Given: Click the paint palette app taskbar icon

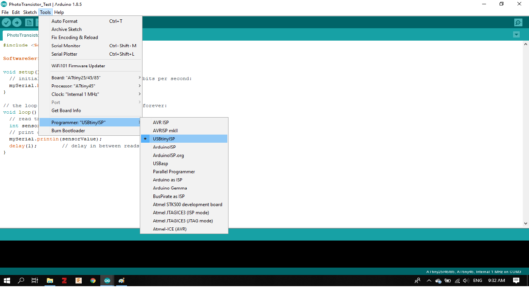Looking at the screenshot, I should coord(122,281).
